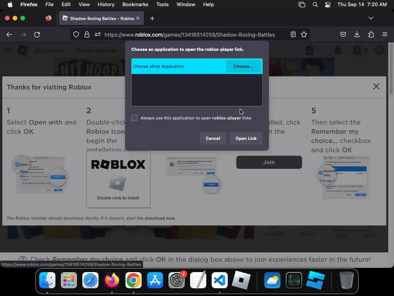This screenshot has height=296, width=394.
Task: Open the View menu
Action: point(84,4)
